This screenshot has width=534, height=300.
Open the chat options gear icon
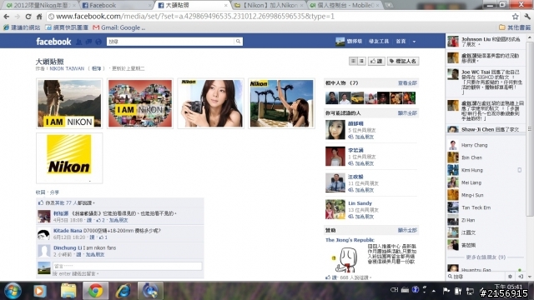pos(510,277)
